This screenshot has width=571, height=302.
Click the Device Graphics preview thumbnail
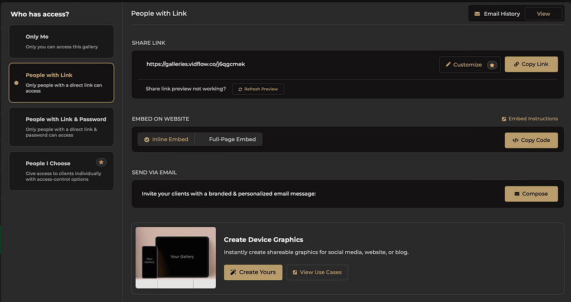pyautogui.click(x=176, y=257)
